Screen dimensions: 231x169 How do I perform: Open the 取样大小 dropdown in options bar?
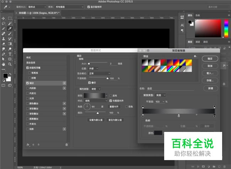pyautogui.click(x=37, y=7)
